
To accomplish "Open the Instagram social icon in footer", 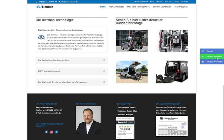I will point(52,132).
